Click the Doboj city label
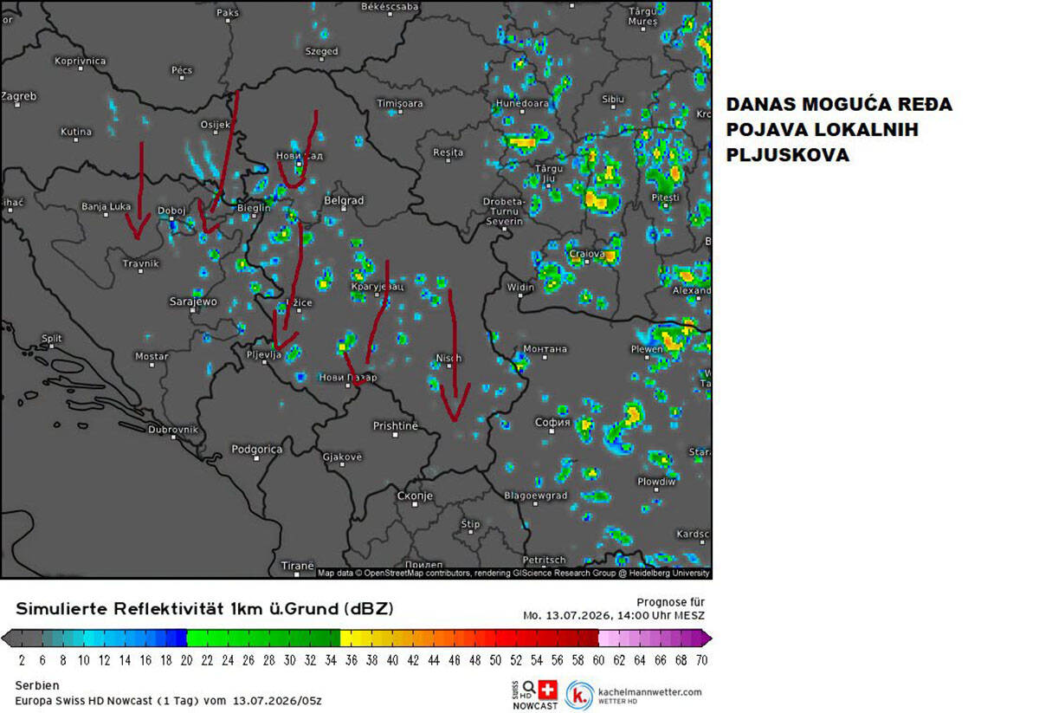Screen dimensions: 1039x713 tap(171, 211)
